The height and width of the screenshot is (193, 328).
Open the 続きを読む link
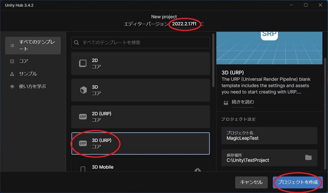coord(243,102)
